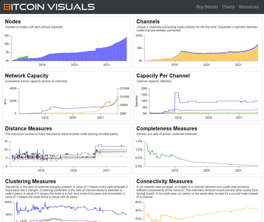Open the Clustering Measures heading
Image resolution: width=264 pixels, height=222 pixels.
31,181
